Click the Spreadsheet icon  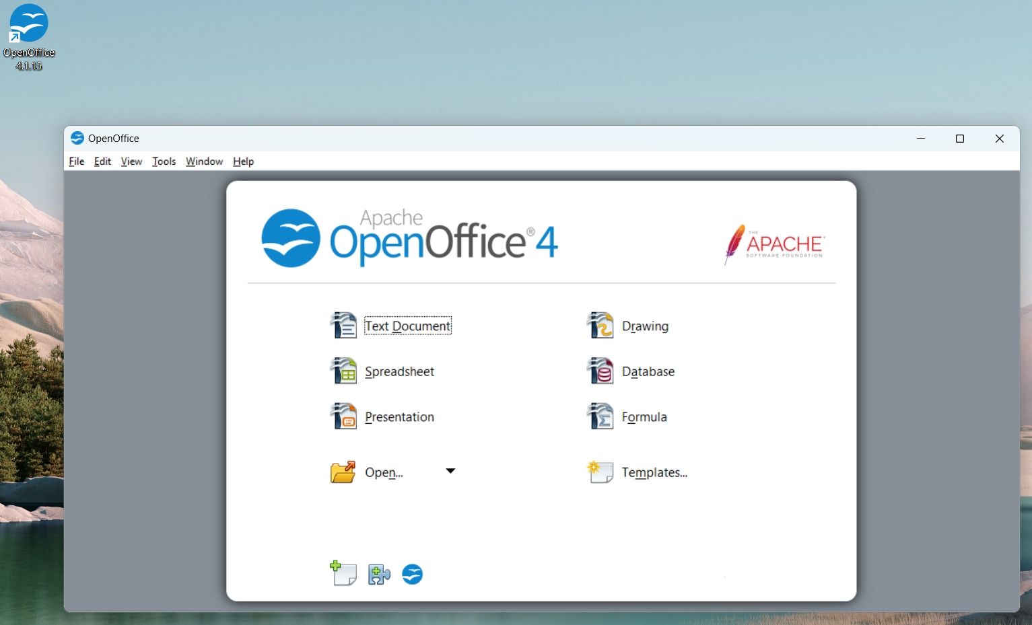[x=343, y=371]
